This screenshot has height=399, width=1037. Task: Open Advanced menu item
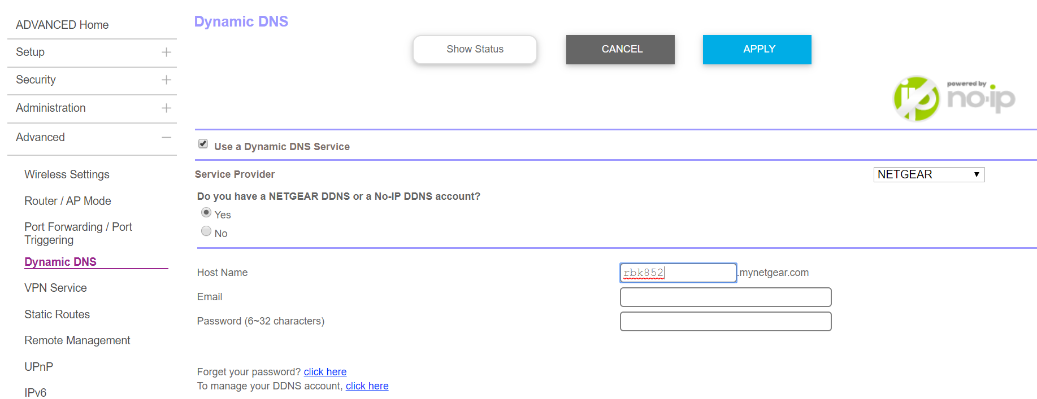(40, 137)
